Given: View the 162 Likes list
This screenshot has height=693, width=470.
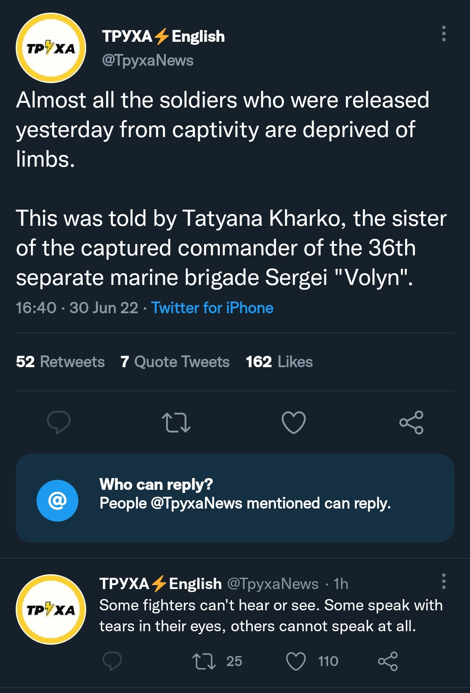Looking at the screenshot, I should (x=279, y=362).
